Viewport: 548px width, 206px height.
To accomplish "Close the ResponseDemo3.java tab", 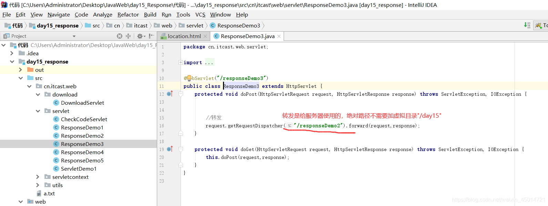I will (279, 36).
